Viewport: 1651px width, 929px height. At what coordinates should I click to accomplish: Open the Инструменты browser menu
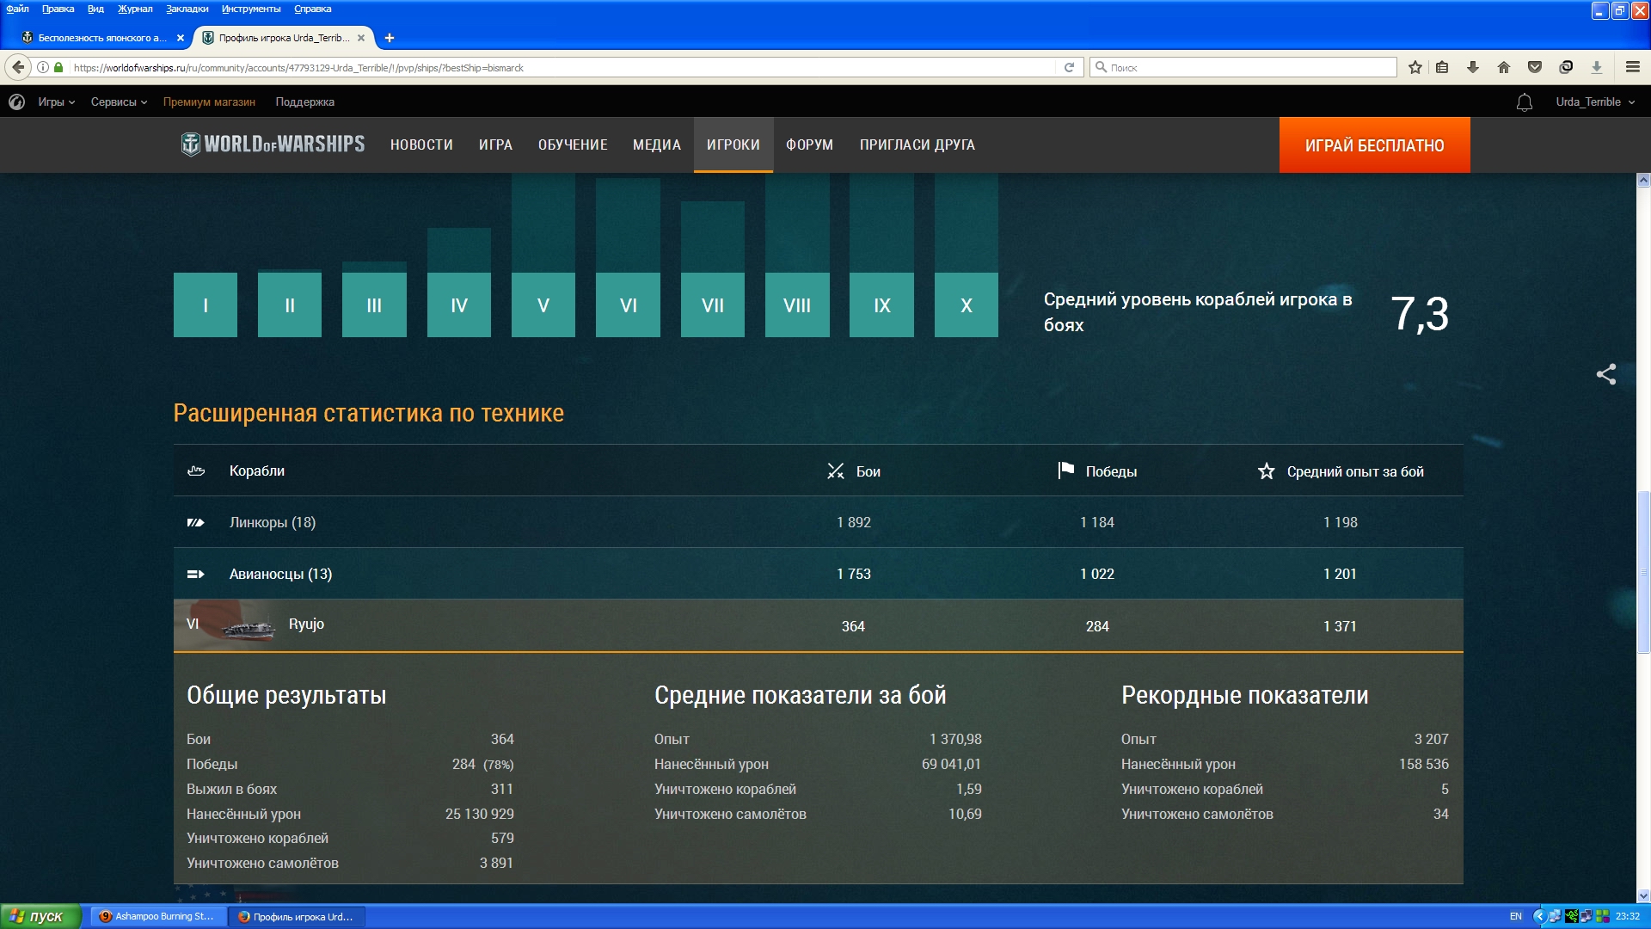pyautogui.click(x=251, y=9)
